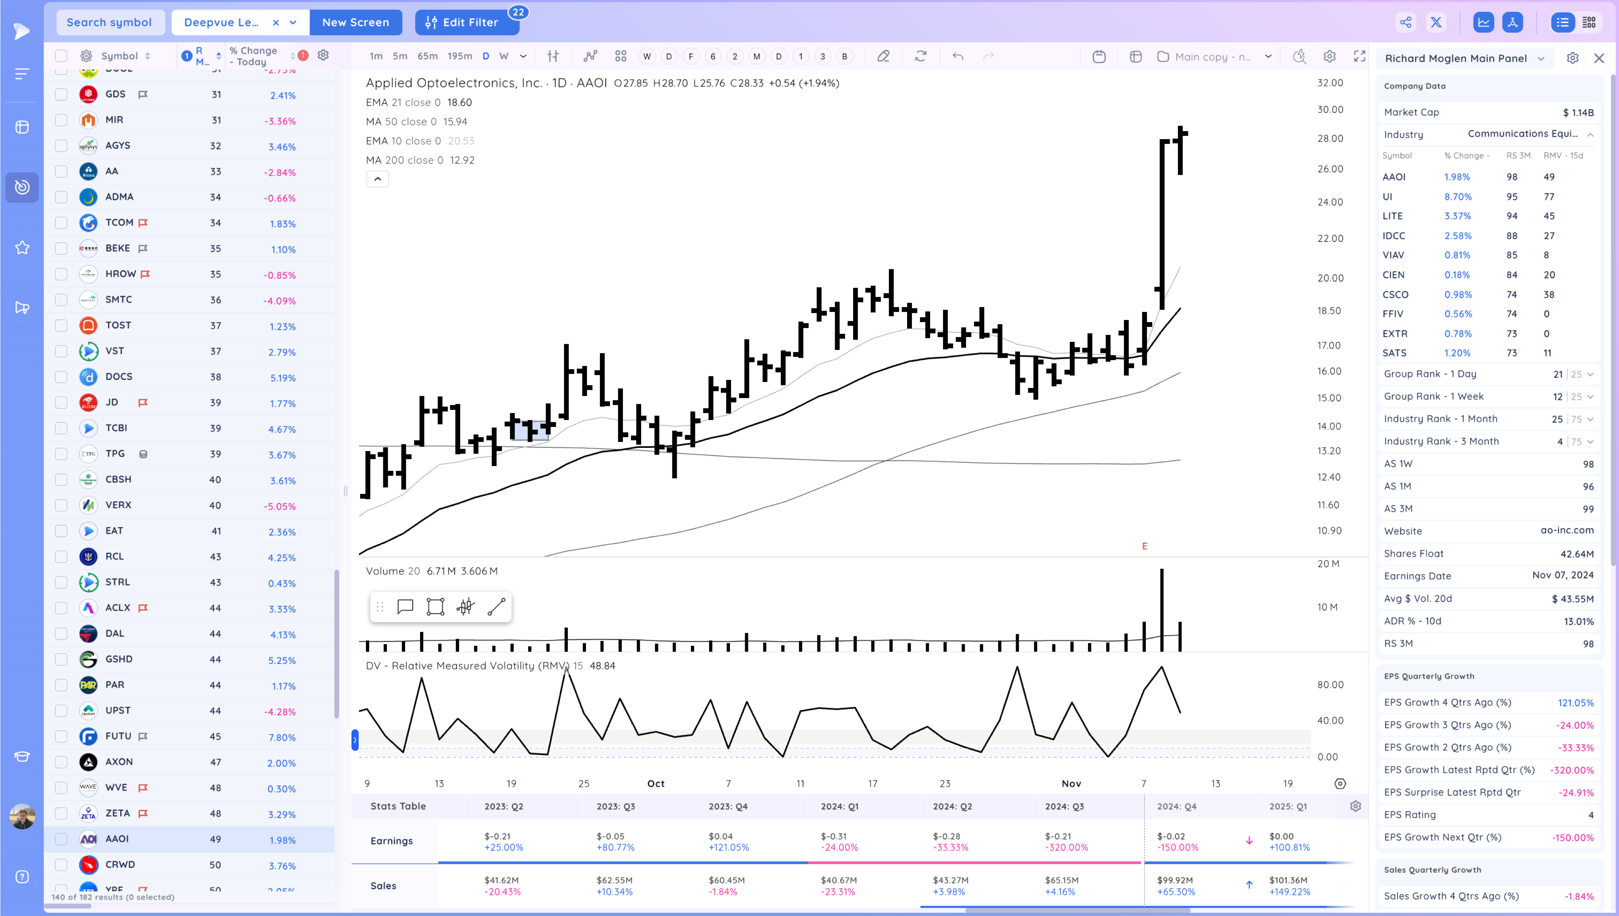1619x916 pixels.
Task: Collapse the Industry section chevron
Action: coord(1590,135)
